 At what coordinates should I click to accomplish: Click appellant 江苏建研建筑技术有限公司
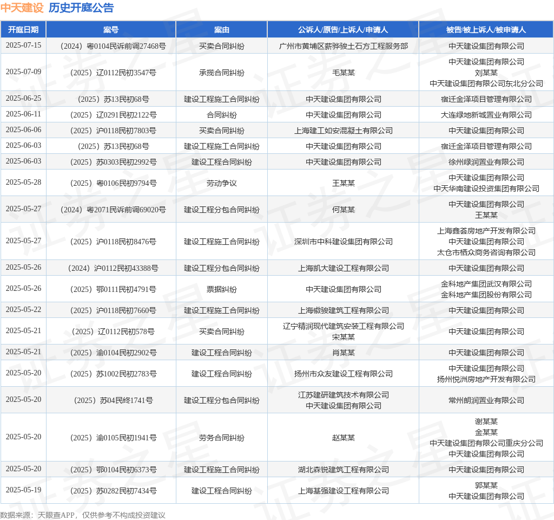344,395
